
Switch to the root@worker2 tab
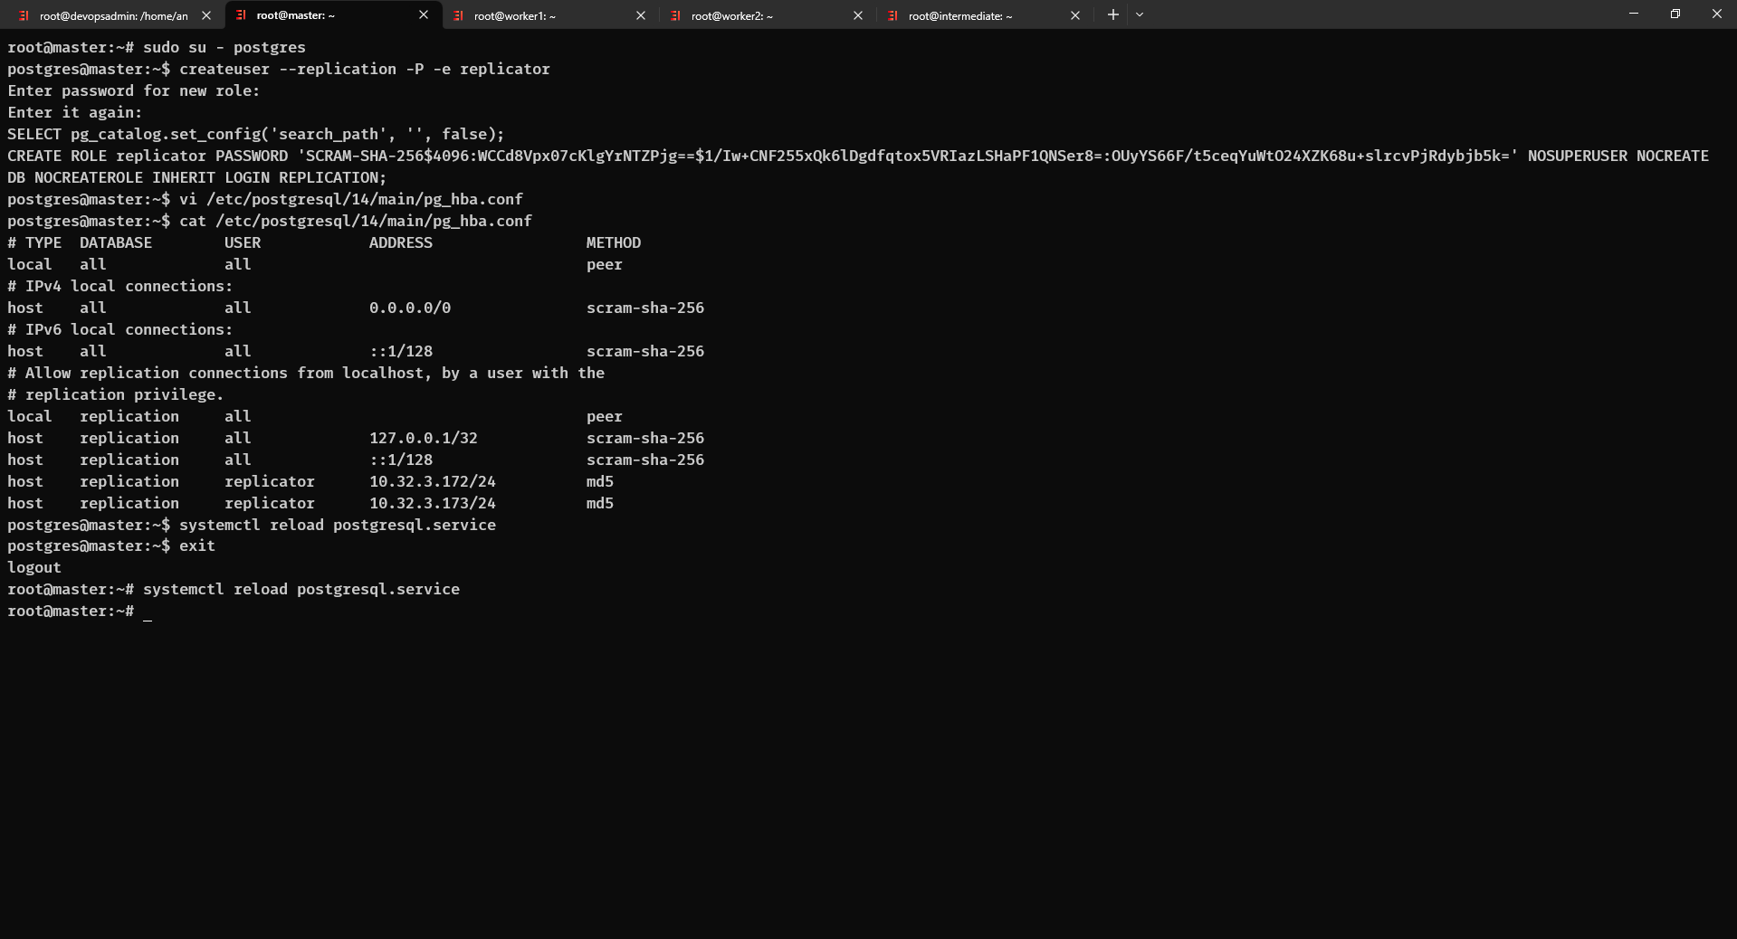pyautogui.click(x=767, y=15)
